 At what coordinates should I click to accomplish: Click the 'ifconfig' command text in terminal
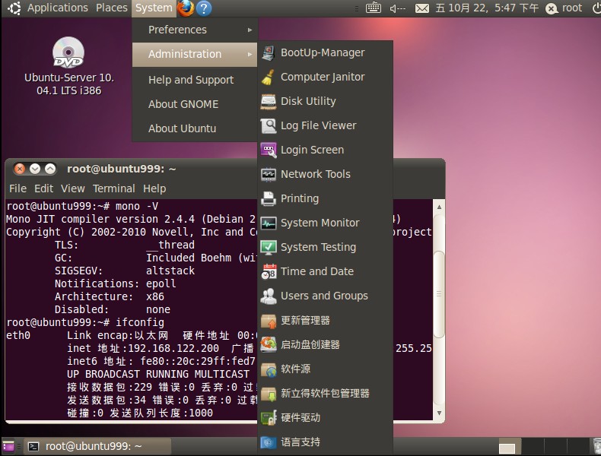(140, 322)
